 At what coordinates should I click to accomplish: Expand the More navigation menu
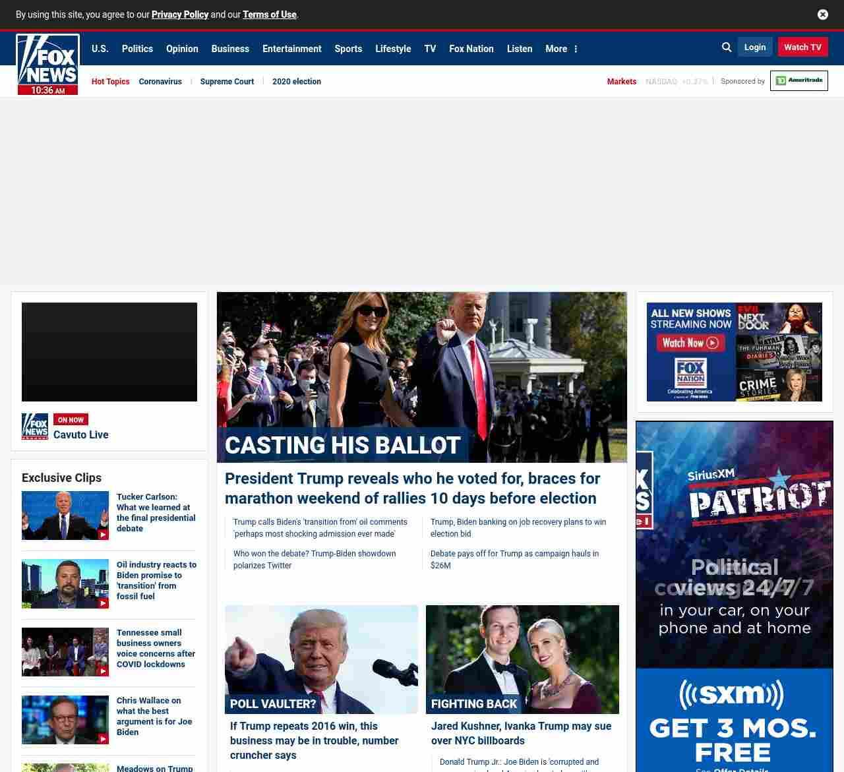point(561,49)
